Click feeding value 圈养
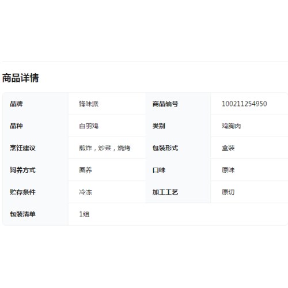Image resolution: width=288 pixels, height=288 pixels. coord(85,170)
